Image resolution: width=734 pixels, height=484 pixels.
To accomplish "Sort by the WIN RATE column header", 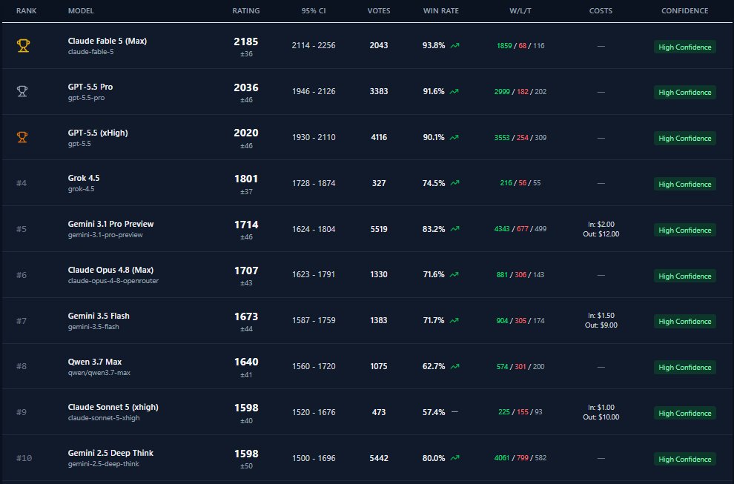I will coord(441,11).
